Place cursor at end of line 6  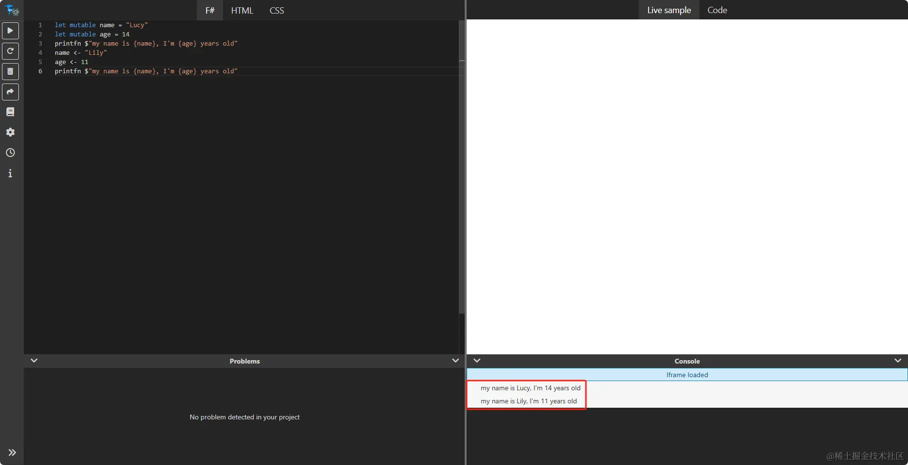click(x=238, y=71)
